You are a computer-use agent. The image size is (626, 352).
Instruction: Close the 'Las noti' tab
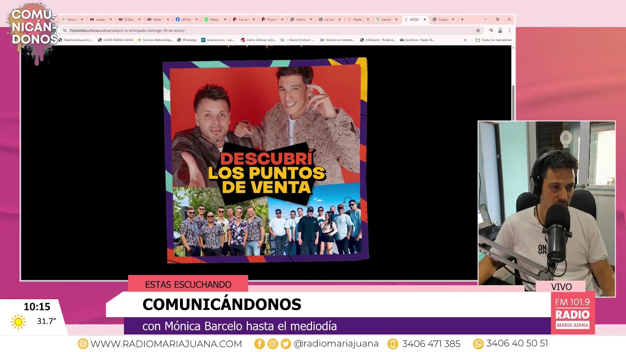(x=253, y=20)
